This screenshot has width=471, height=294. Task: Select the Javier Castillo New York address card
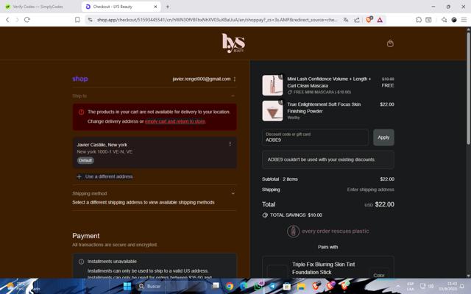[x=155, y=153]
